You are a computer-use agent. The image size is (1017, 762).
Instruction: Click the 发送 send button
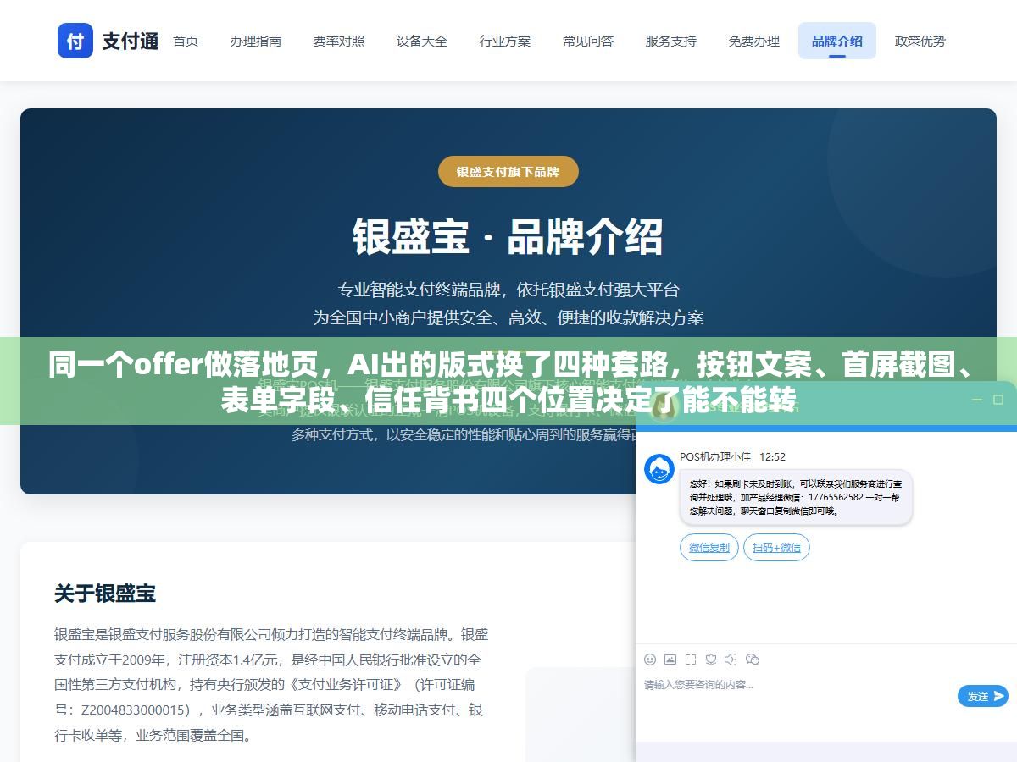(x=983, y=696)
